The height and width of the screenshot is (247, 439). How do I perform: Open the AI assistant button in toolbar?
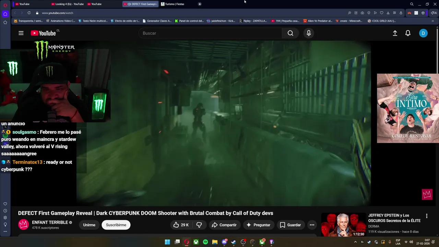(x=434, y=13)
